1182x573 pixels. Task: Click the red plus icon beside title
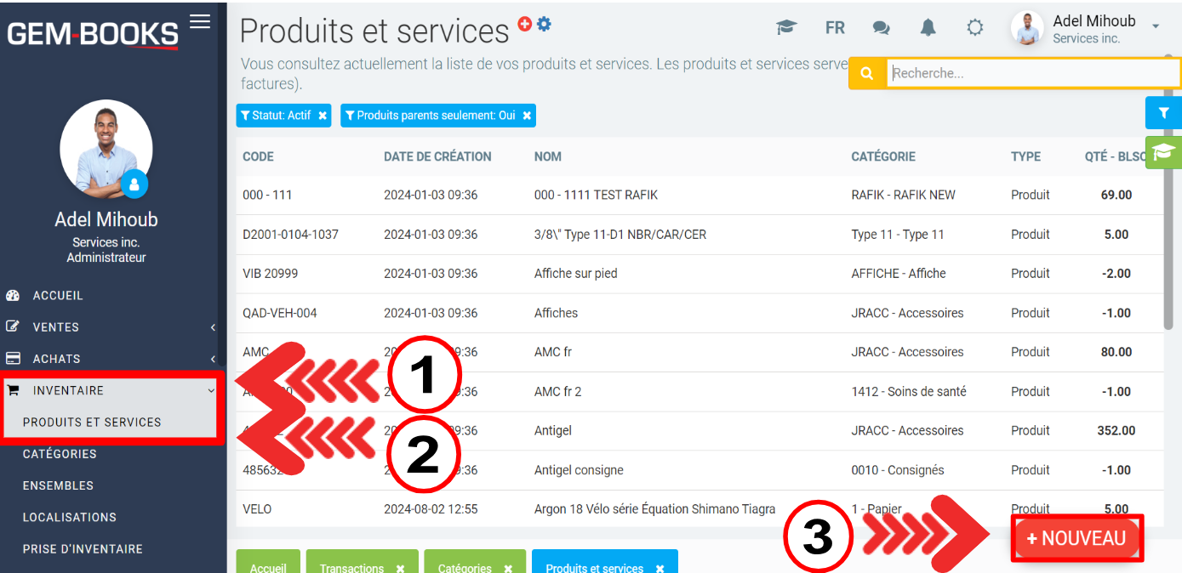pyautogui.click(x=525, y=24)
